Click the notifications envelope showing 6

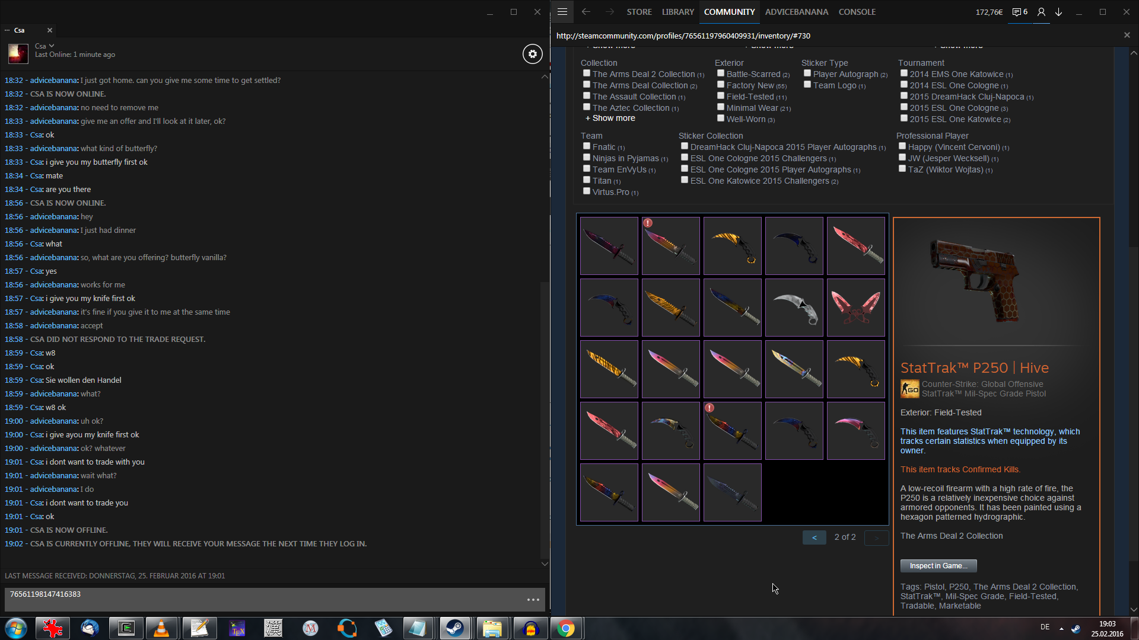pyautogui.click(x=1019, y=12)
